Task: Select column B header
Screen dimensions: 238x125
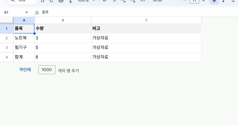Action: 63,20
